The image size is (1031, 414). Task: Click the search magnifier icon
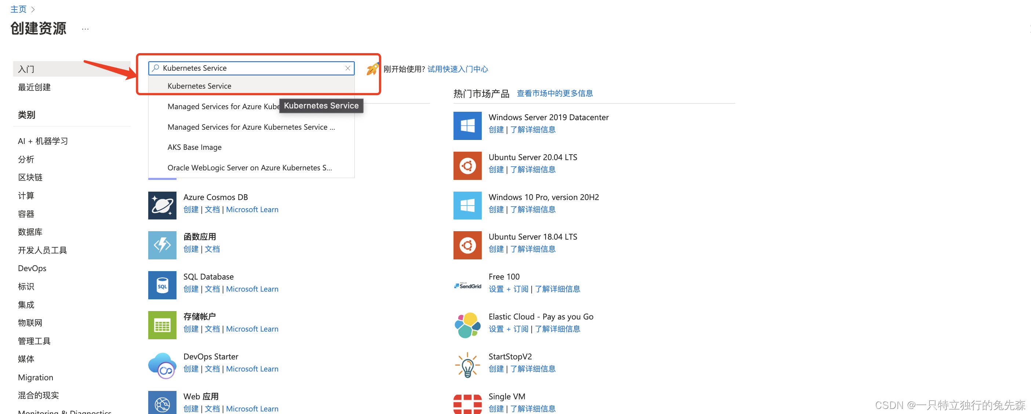click(156, 69)
